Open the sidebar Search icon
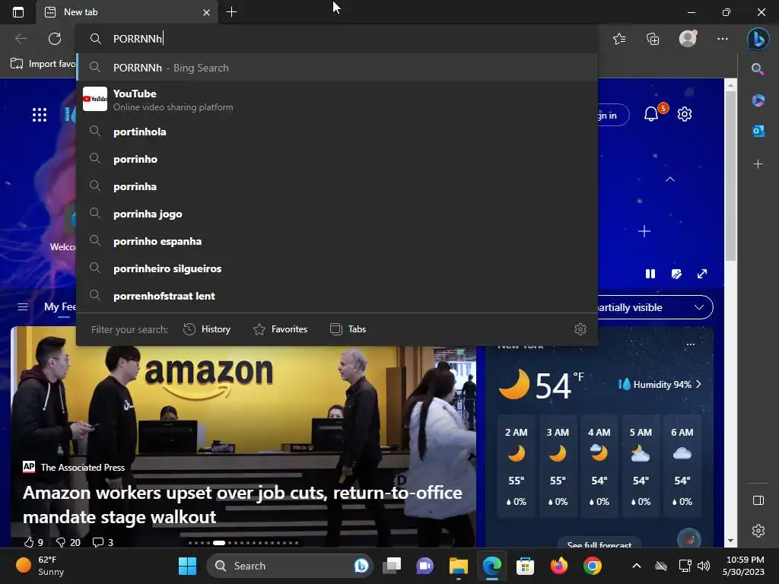Screen dimensions: 779x584 click(758, 69)
